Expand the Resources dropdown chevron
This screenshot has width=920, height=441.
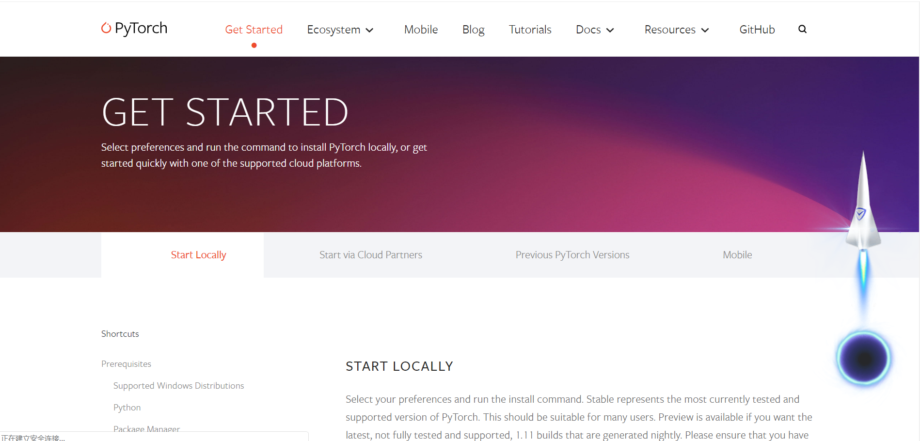click(705, 30)
